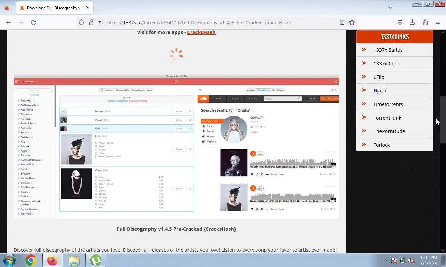Open the Torlock link

(382, 145)
